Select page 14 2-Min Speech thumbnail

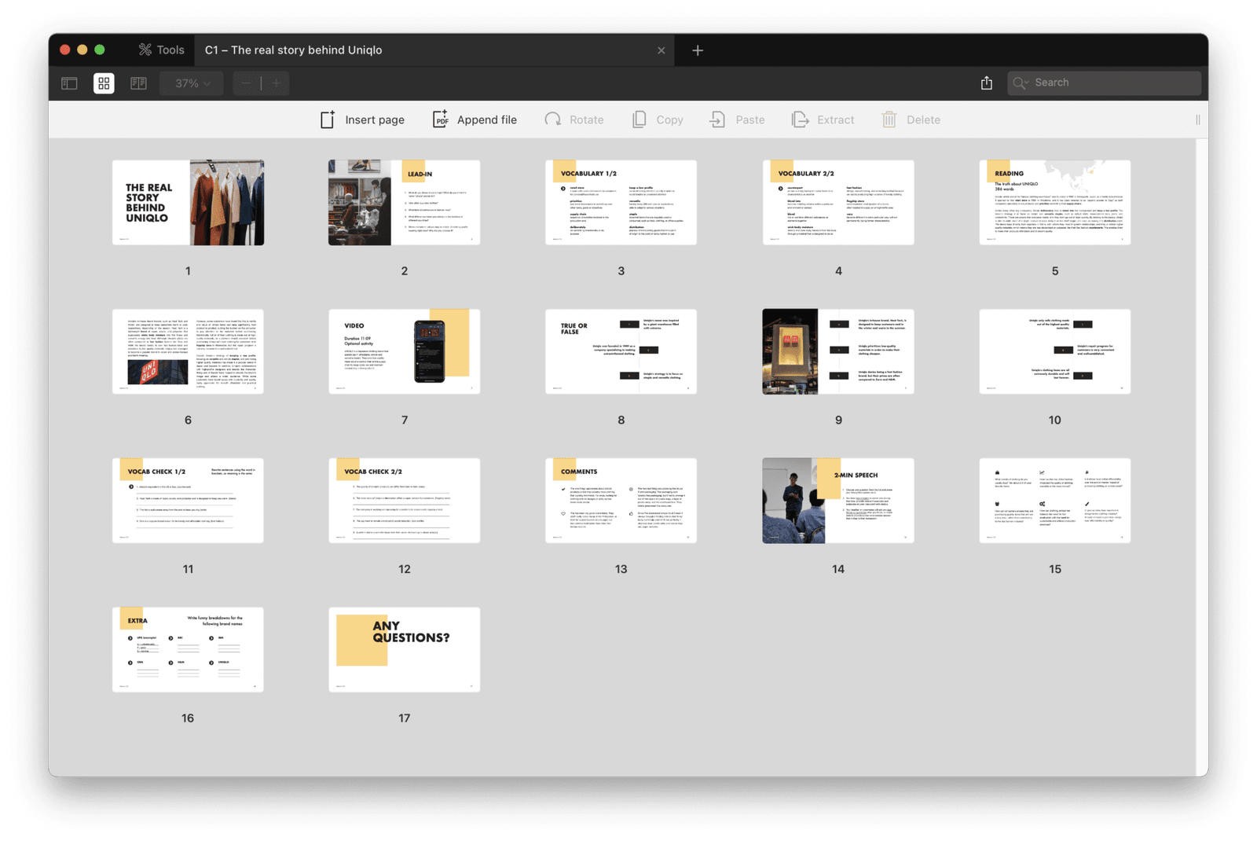click(838, 501)
